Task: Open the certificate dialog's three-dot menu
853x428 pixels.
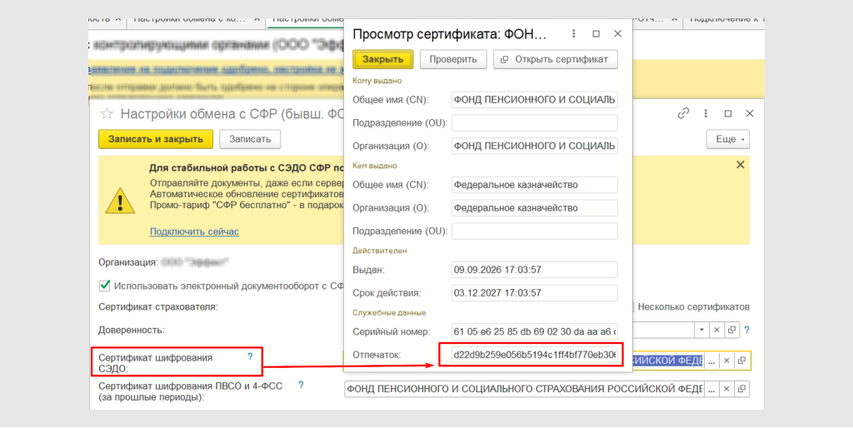Action: tap(573, 33)
